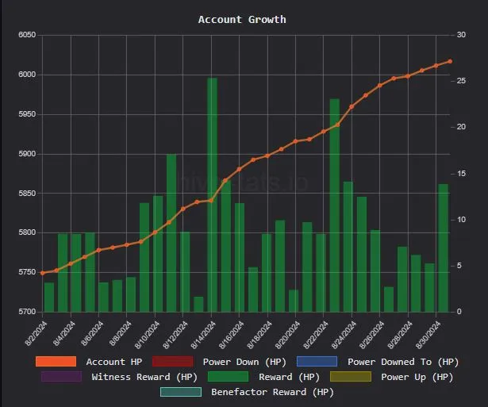This screenshot has width=488, height=407.
Task: Click the 8/26/2024 x-axis date label
Action: 372,335
